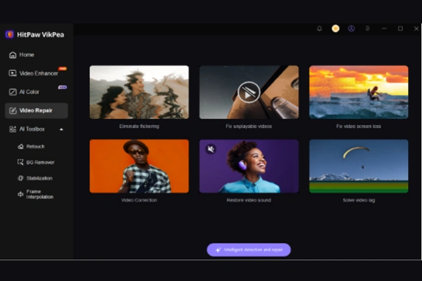Click the HitPaw VikPea title text

pos(40,35)
